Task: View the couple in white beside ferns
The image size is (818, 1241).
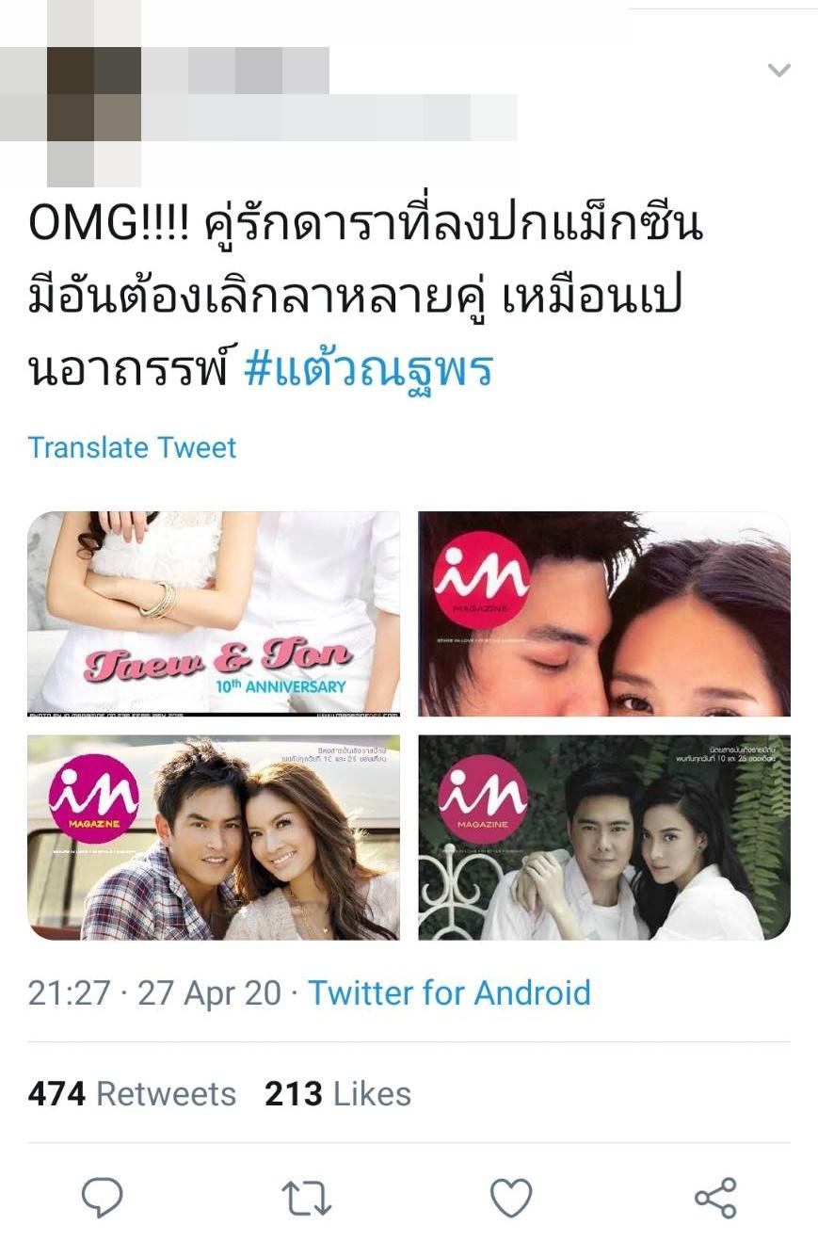Action: point(604,837)
